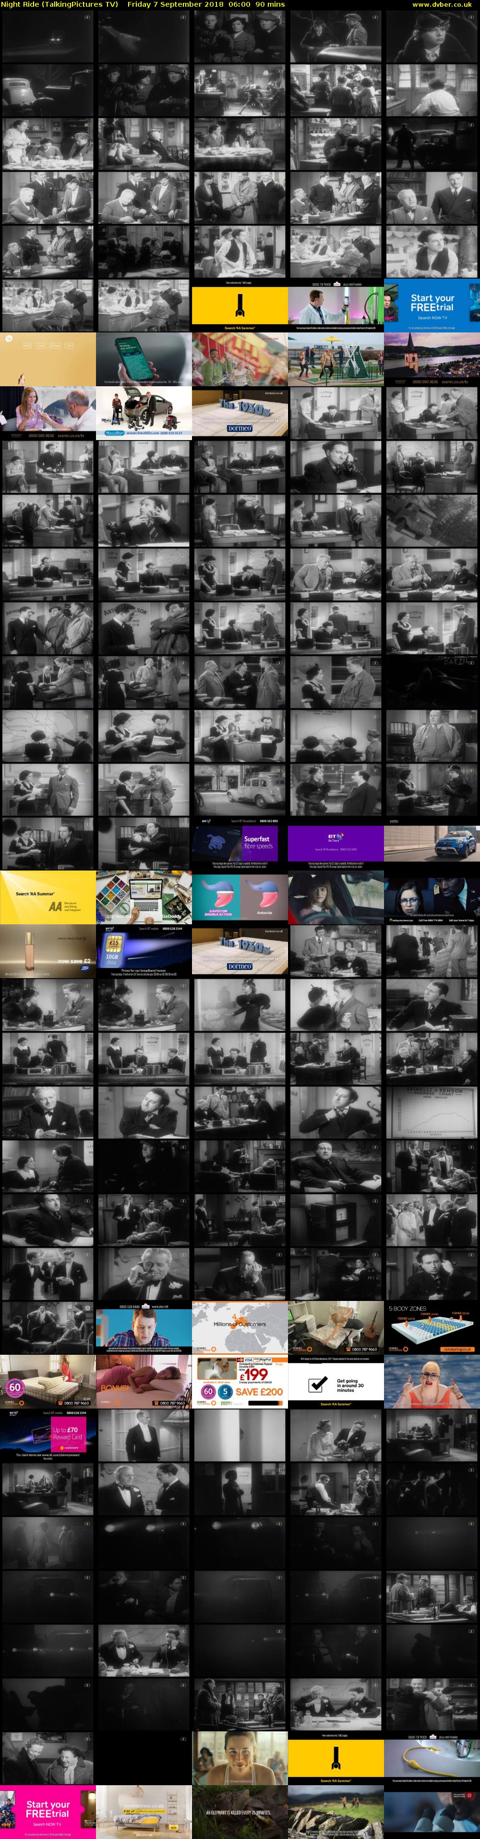Image resolution: width=480 pixels, height=1839 pixels.
Task: Open the Gaviscon Double Action thumbnail
Action: point(240,897)
